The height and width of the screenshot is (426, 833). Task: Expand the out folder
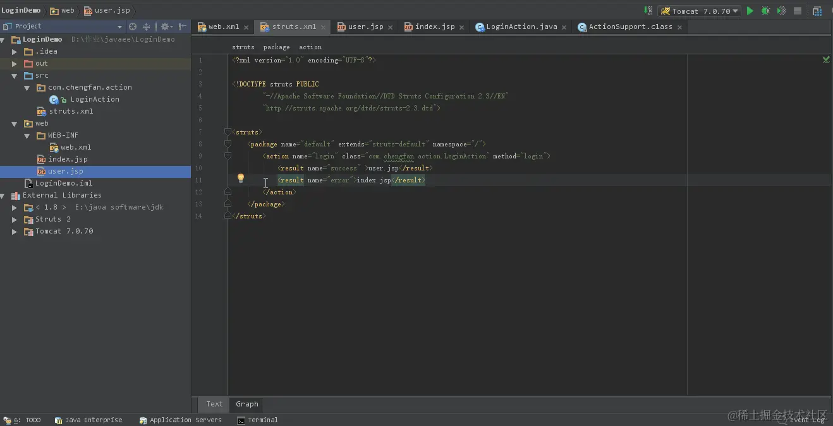[x=15, y=64]
